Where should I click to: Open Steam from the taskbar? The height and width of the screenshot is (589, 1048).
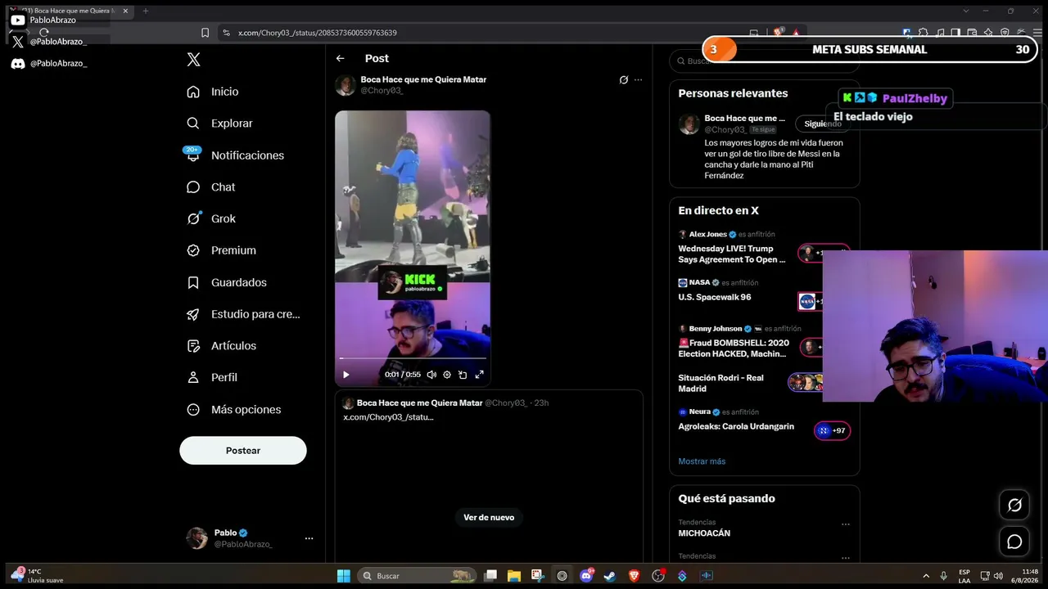(610, 576)
